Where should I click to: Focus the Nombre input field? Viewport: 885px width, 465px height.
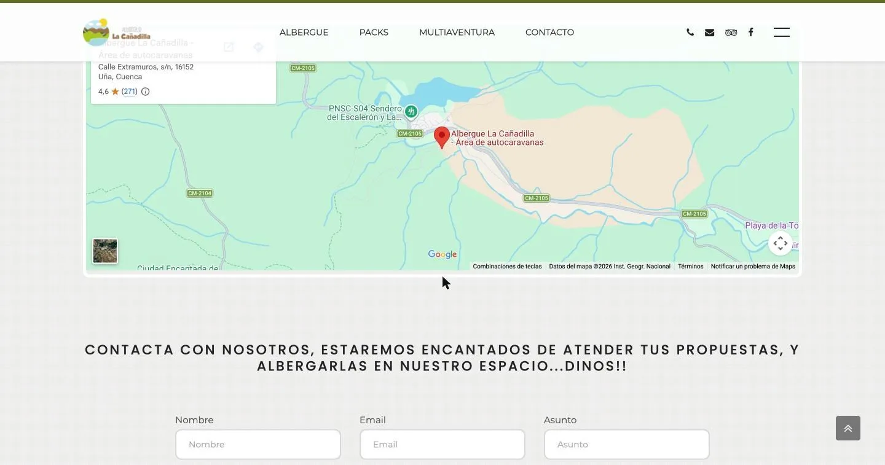tap(258, 444)
